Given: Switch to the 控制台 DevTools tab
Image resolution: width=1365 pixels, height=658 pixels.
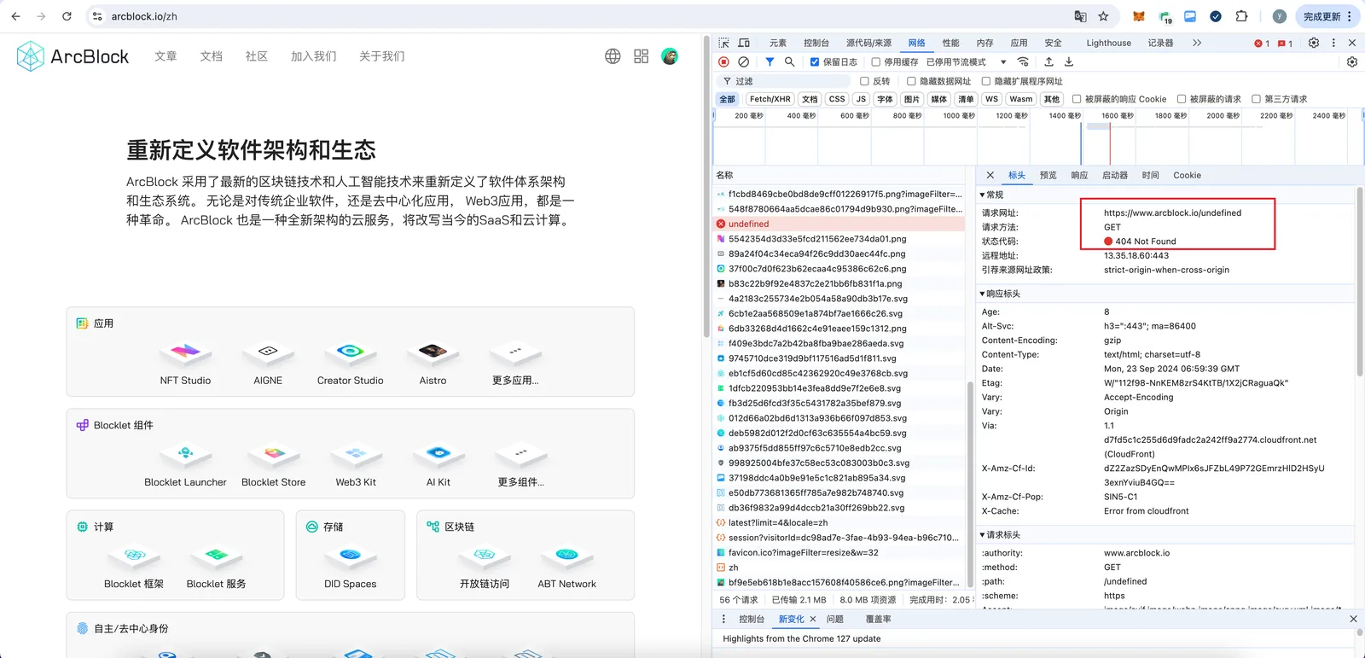Looking at the screenshot, I should click(816, 43).
